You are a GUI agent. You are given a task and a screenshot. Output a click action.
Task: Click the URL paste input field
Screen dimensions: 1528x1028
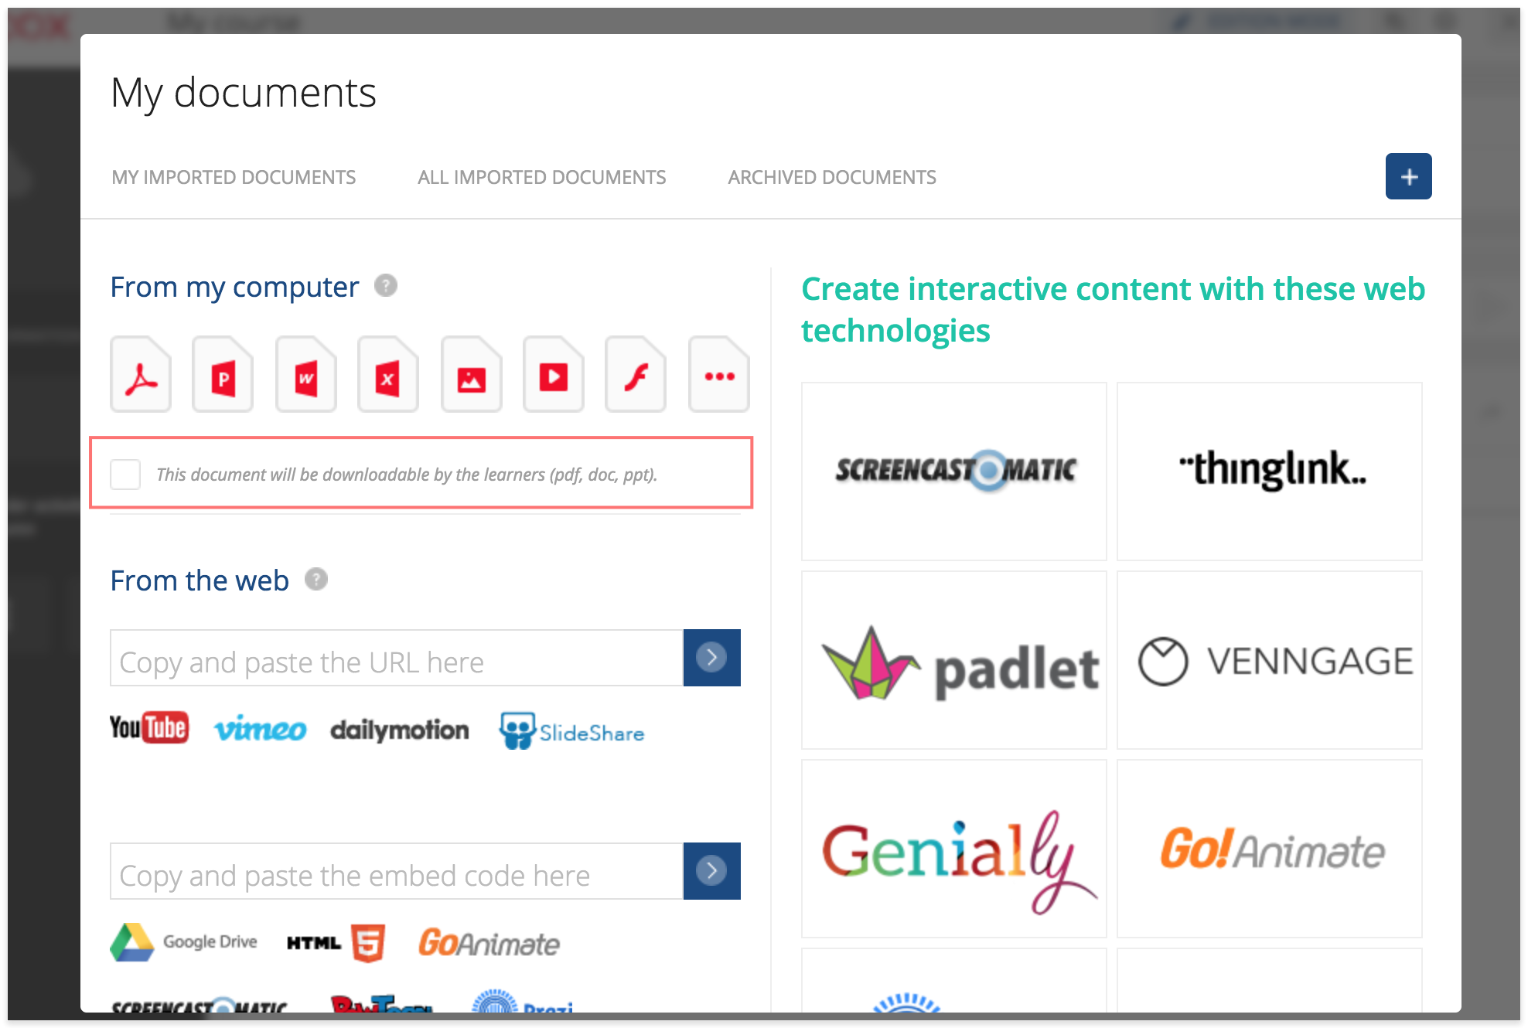coord(396,658)
